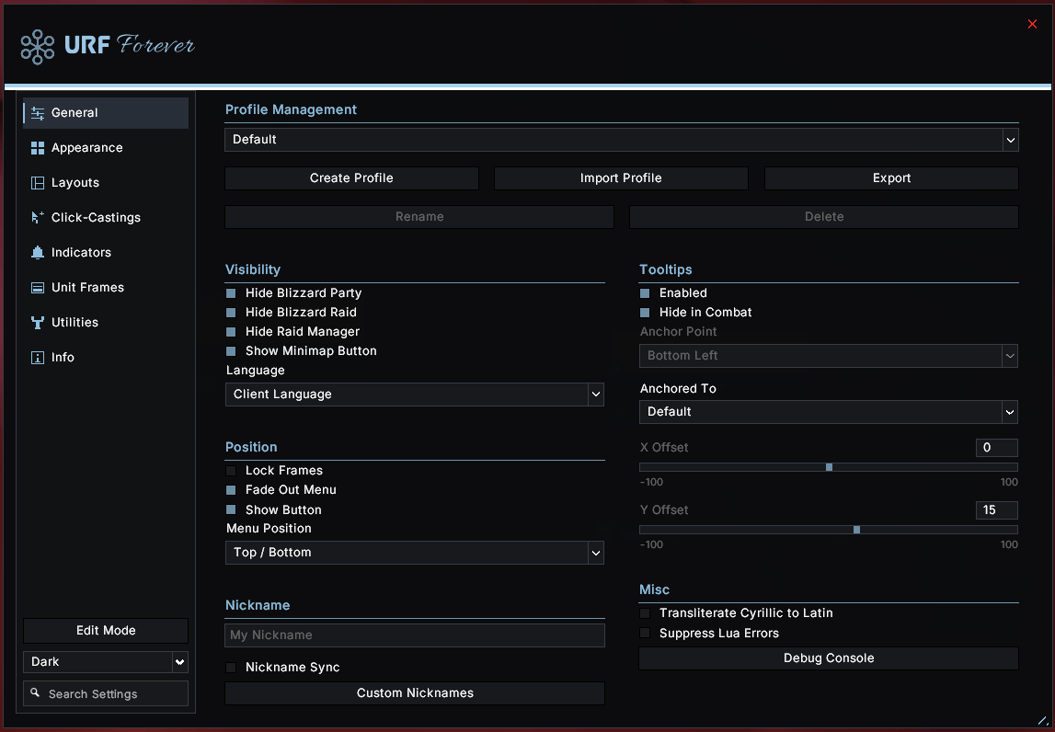The image size is (1055, 732).
Task: Open the Anchored To Default dropdown
Action: tap(828, 412)
